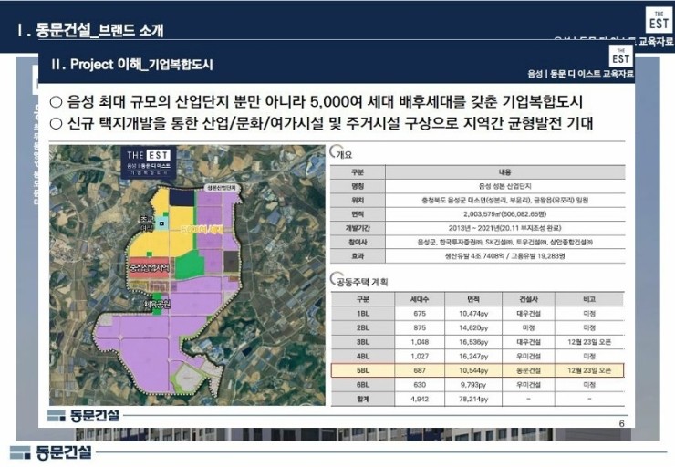Click the 위치 row label
Screen dimensions: 675x467
358,200
